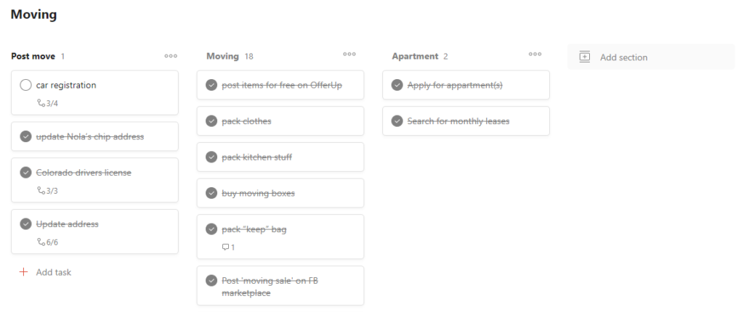Open the comment icon on pack keep bag
Screen dimensions: 744x312
[226, 247]
